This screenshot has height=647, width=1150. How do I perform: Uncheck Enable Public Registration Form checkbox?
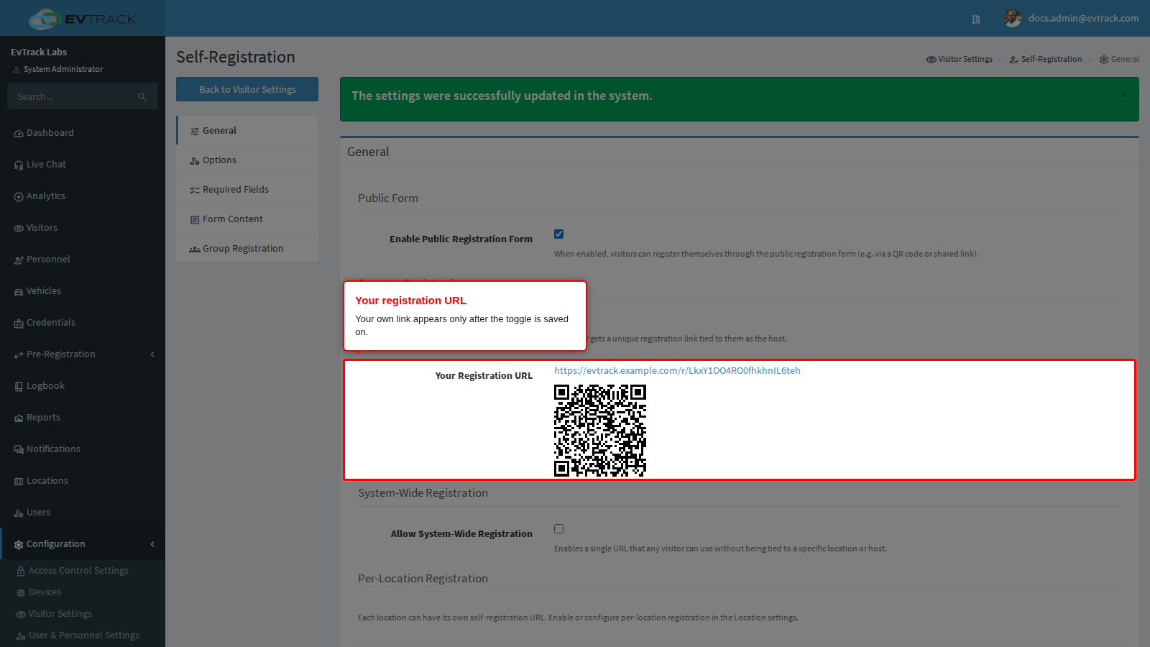click(558, 234)
